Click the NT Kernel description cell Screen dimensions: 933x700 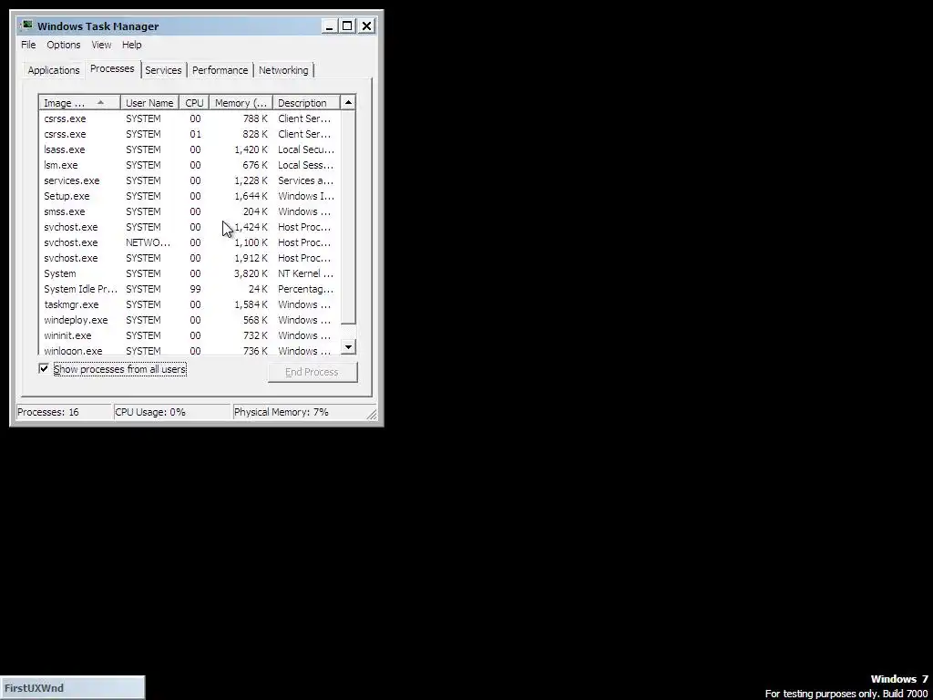tap(305, 273)
